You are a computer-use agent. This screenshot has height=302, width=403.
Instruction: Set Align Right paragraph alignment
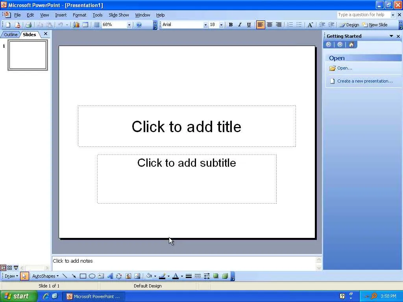(x=278, y=25)
